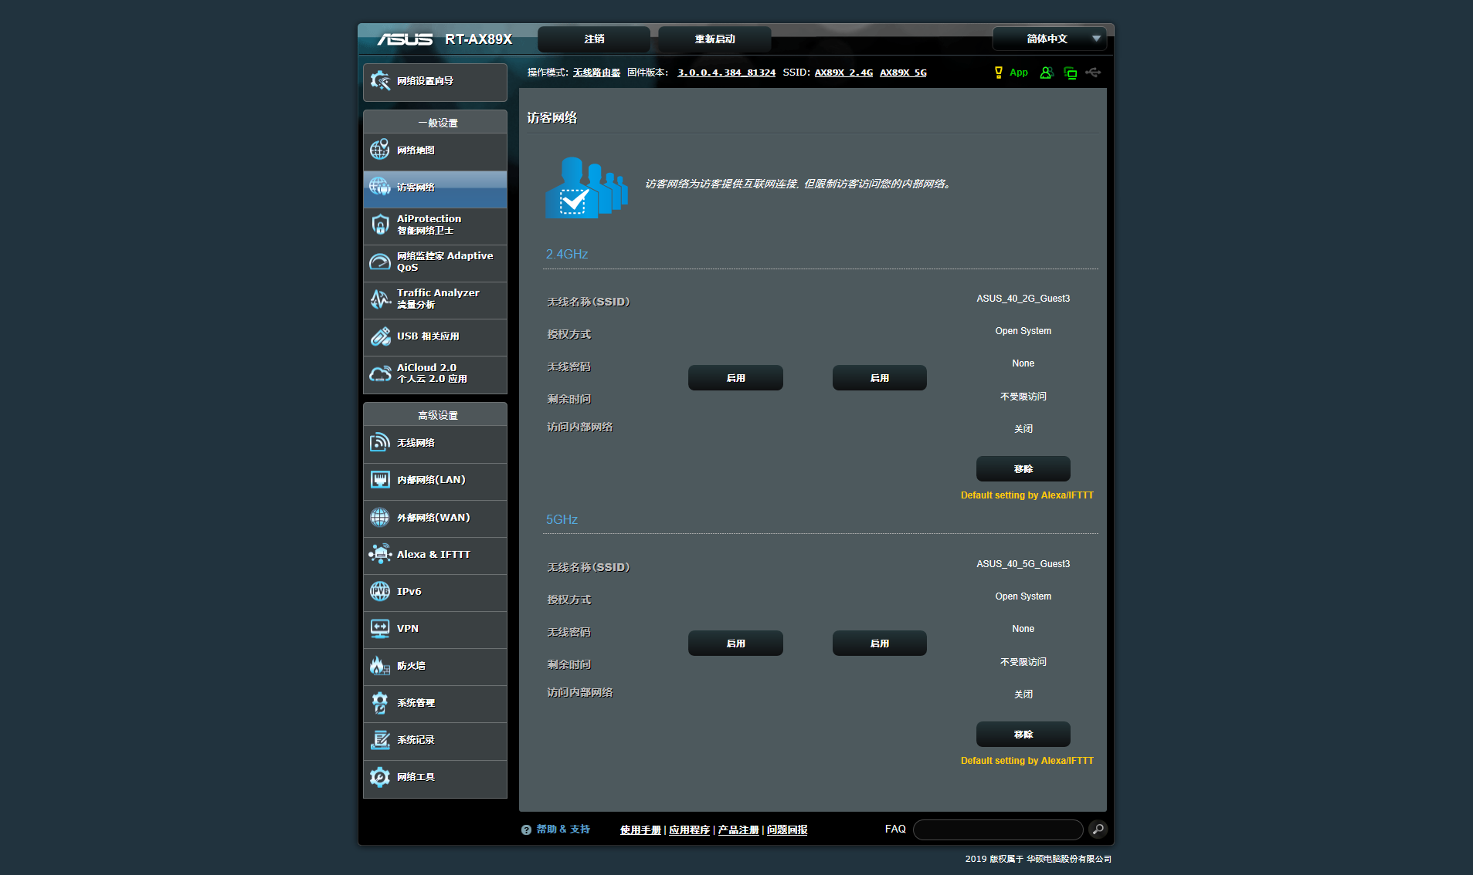Open the system administration gear icon
This screenshot has width=1473, height=875.
point(380,703)
